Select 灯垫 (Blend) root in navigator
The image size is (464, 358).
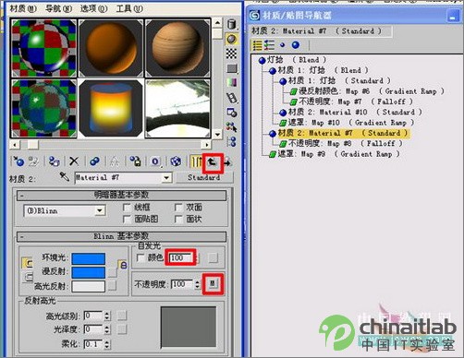tap(292, 60)
